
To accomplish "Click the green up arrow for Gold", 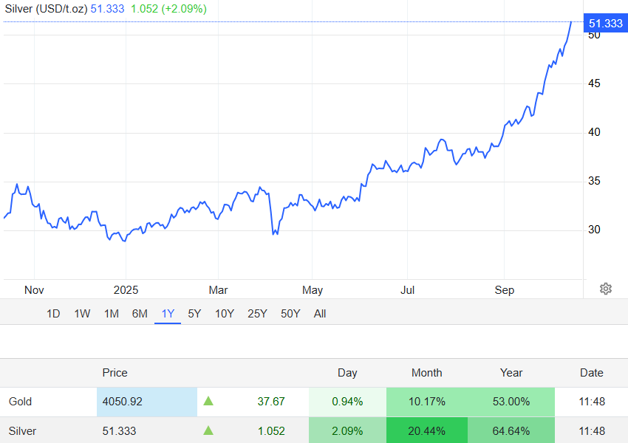I will [208, 401].
